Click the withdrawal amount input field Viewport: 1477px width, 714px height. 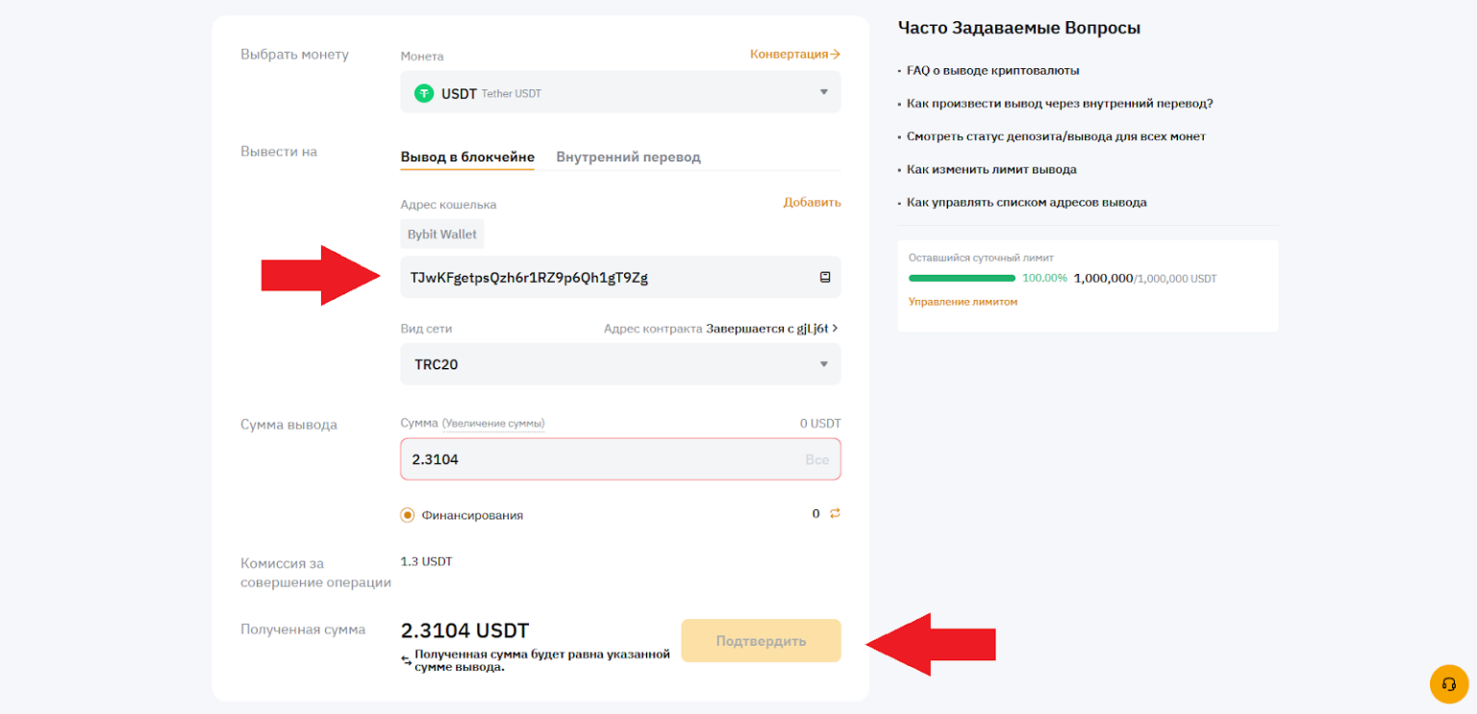[596, 459]
